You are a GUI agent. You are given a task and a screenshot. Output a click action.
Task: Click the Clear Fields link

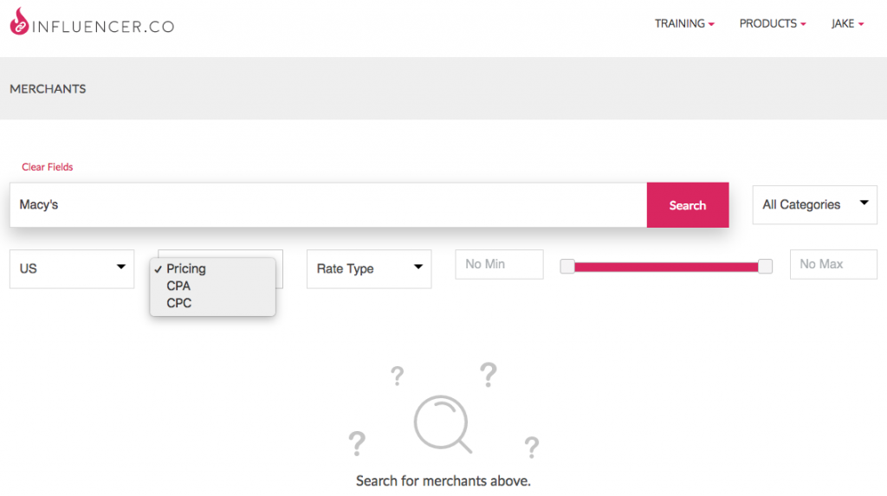[x=48, y=167]
